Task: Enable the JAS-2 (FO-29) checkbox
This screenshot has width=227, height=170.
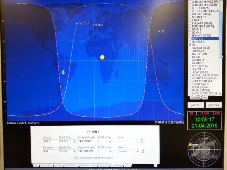Action: (190, 54)
